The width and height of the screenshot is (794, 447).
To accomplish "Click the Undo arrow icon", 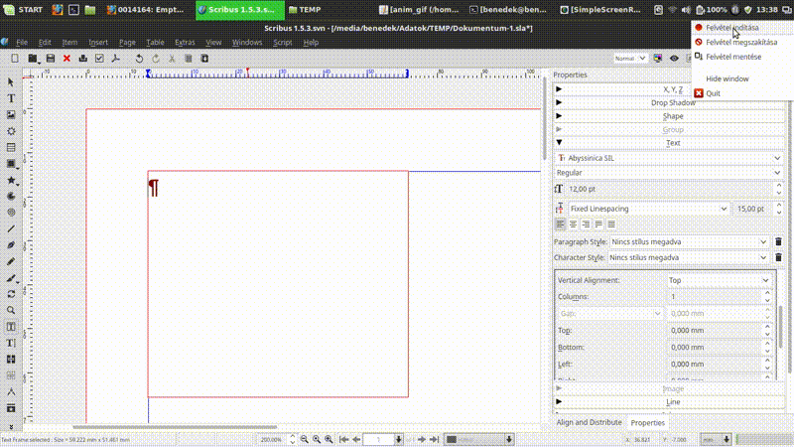I will tap(139, 59).
